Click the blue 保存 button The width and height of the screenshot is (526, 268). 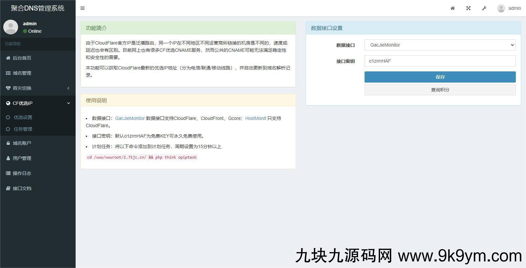click(x=440, y=77)
